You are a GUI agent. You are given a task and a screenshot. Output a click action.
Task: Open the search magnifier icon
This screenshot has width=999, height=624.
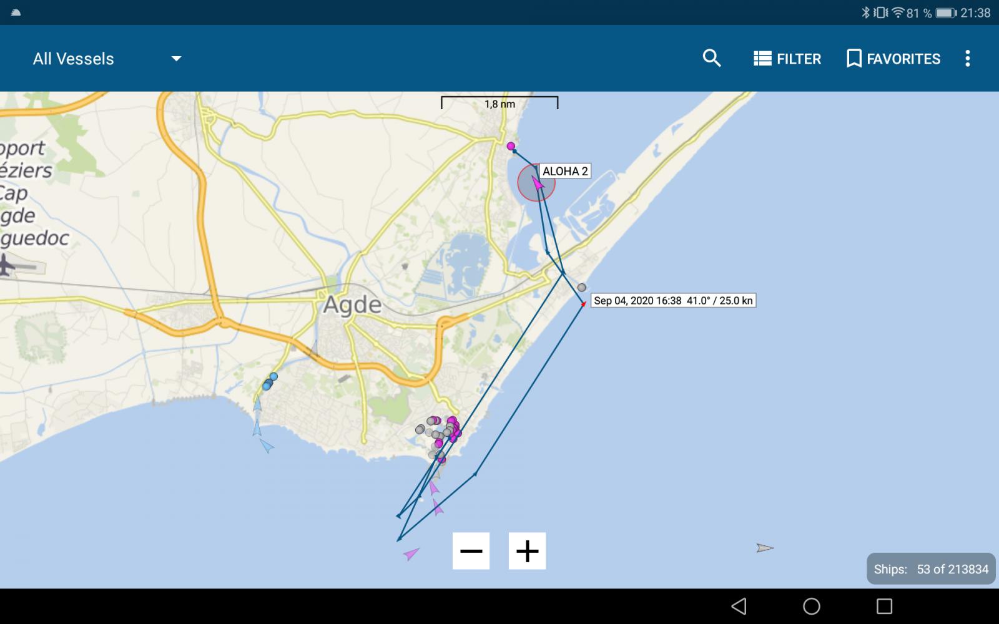[712, 59]
